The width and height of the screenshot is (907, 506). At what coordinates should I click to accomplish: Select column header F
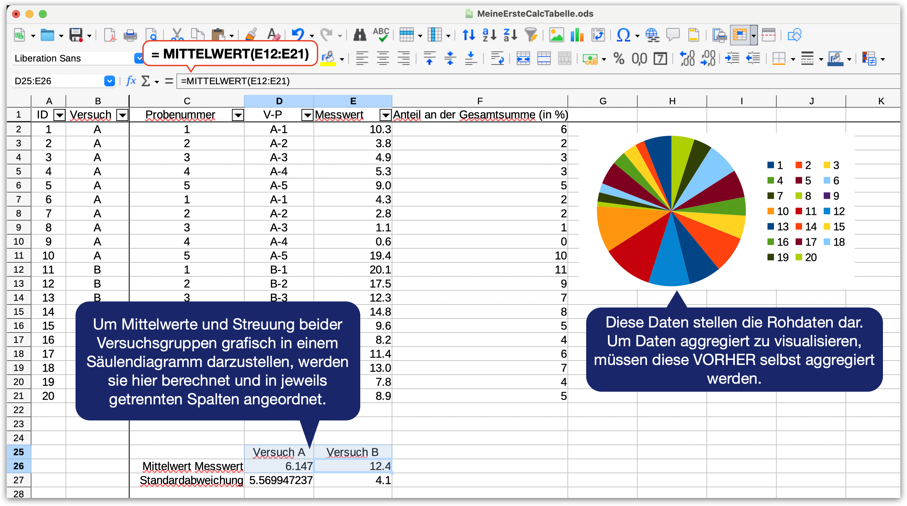480,101
